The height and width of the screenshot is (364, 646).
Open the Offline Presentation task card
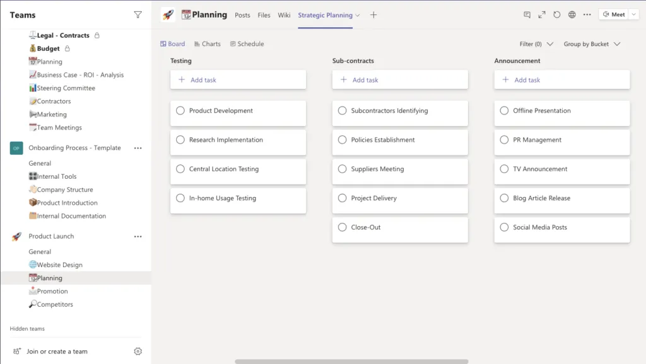point(562,113)
